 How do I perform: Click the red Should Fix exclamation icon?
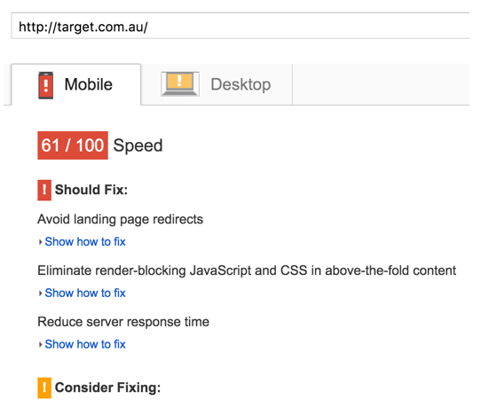(44, 190)
